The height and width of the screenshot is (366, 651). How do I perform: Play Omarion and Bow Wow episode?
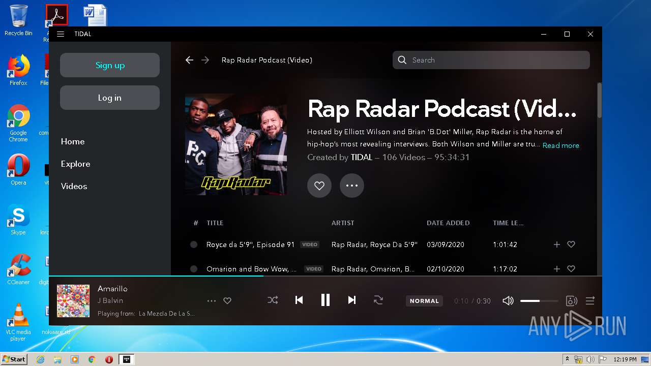(x=251, y=269)
